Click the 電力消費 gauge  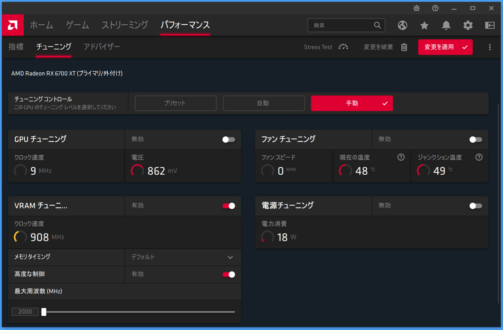[268, 237]
